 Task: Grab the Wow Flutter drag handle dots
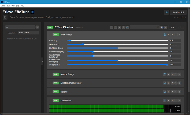[x=50, y=35]
